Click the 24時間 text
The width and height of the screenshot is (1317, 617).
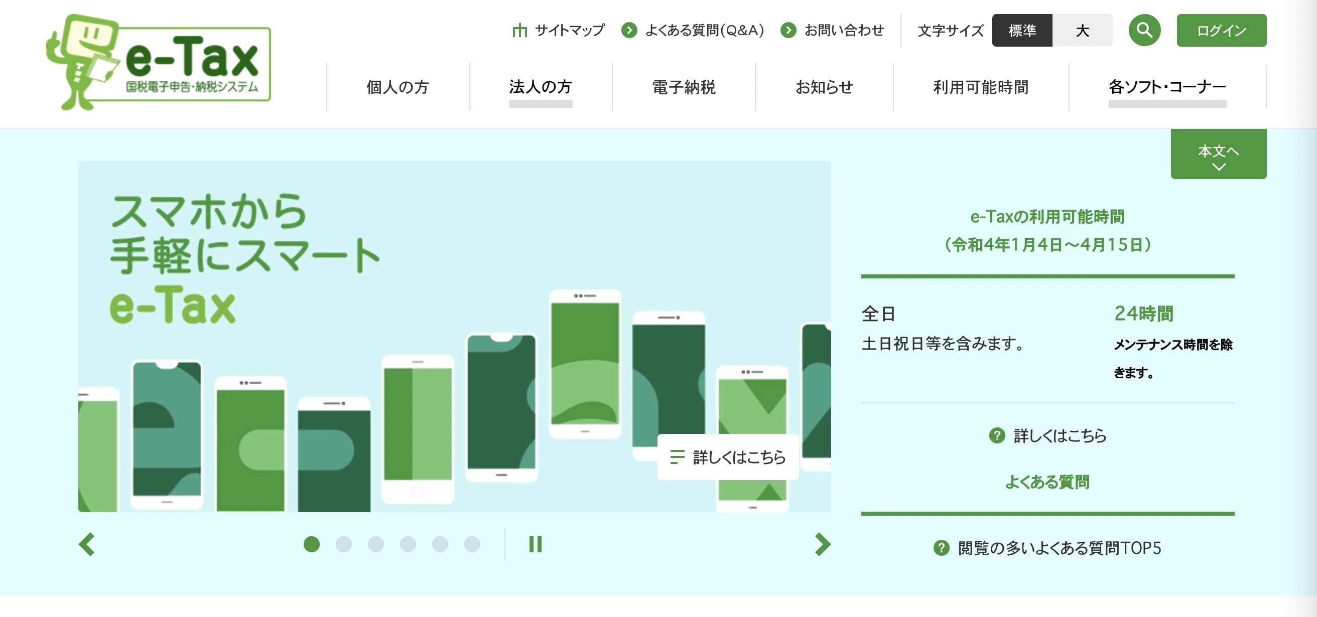tap(1144, 314)
